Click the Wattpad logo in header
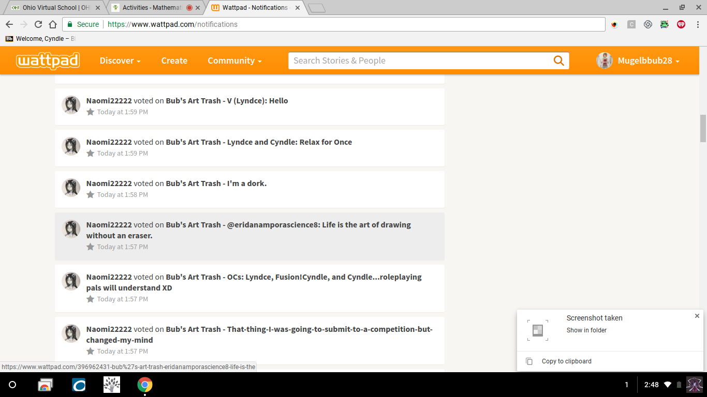Viewport: 707px width, 397px height. pyautogui.click(x=48, y=60)
